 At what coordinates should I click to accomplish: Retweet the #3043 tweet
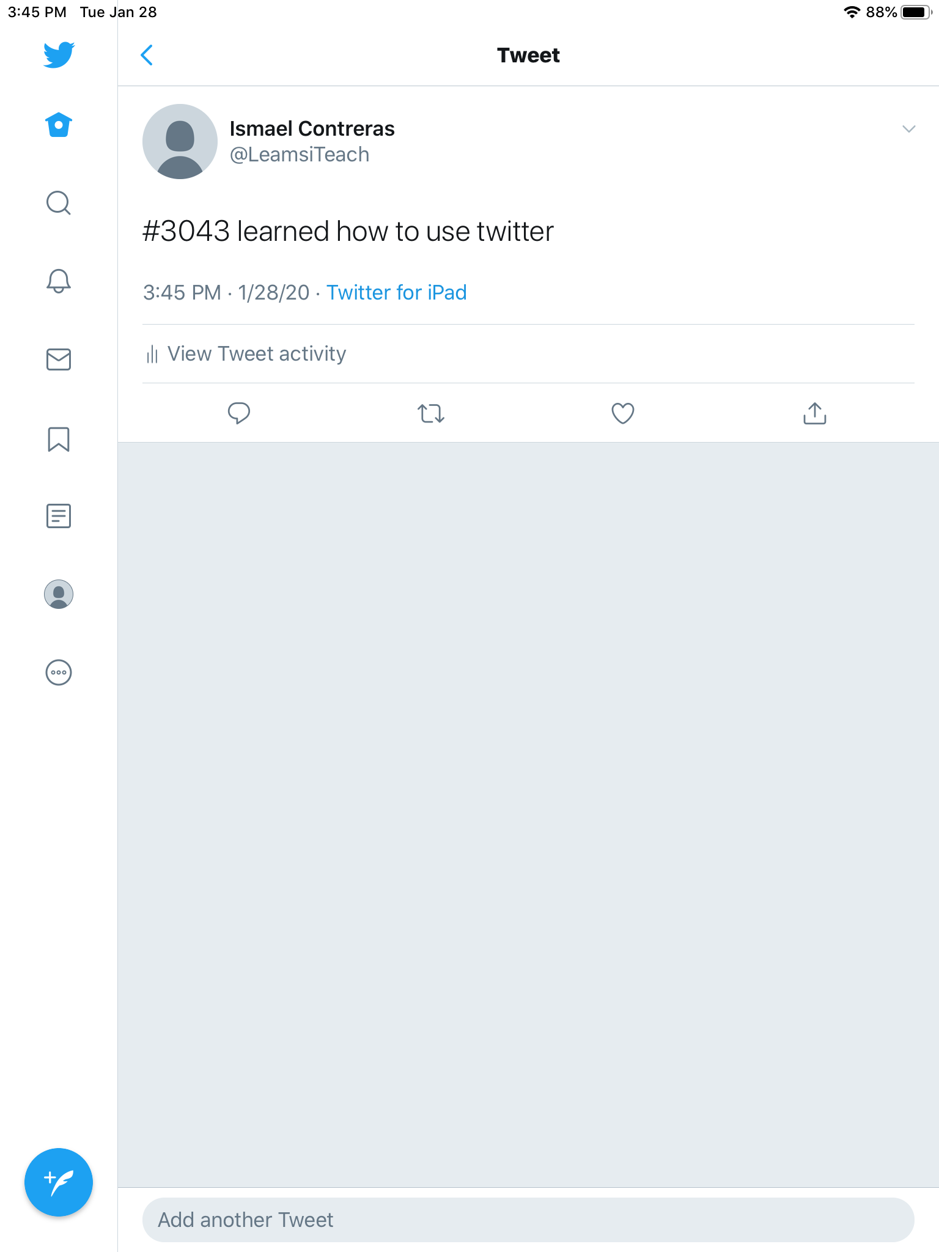coord(431,413)
